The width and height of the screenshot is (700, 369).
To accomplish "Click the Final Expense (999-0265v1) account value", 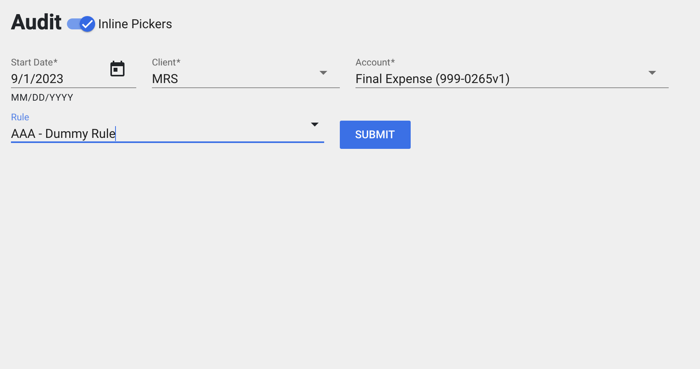I will [x=432, y=79].
